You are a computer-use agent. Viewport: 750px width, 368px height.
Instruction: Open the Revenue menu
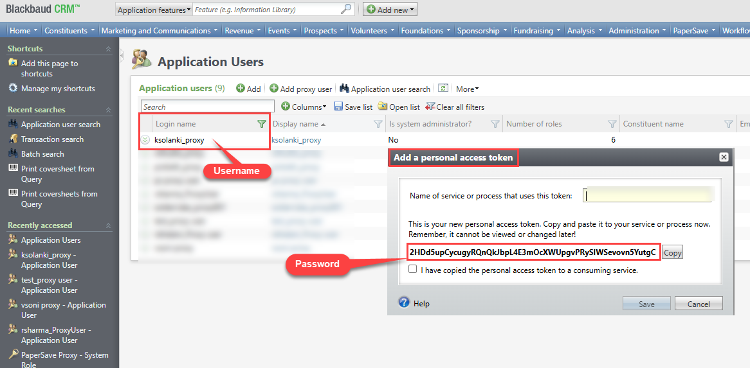pos(242,30)
